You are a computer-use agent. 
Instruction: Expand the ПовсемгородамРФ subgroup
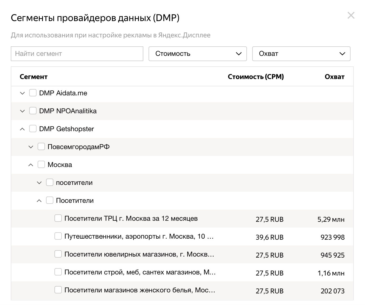pyautogui.click(x=31, y=147)
